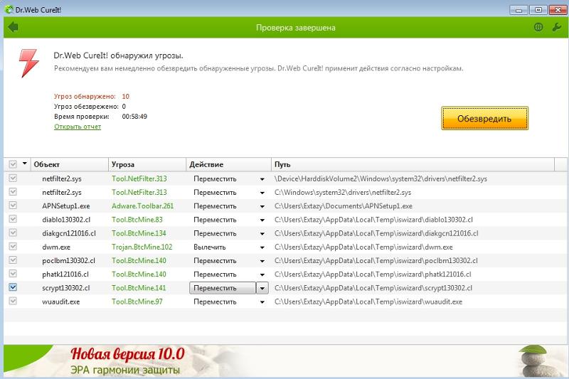
Task: Click the Trojan.BtcMine.102 threat link
Action: tap(142, 247)
